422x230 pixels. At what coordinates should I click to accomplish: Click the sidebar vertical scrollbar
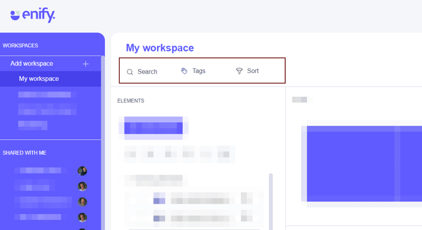point(103,142)
